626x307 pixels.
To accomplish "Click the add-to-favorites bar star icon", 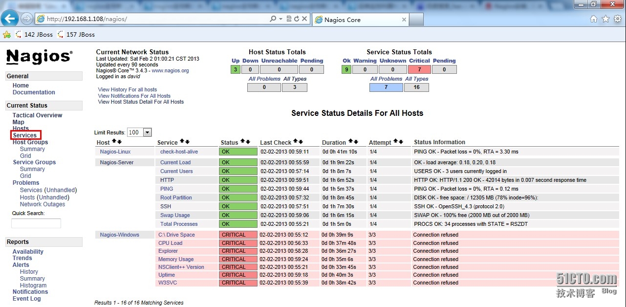I will (x=7, y=35).
